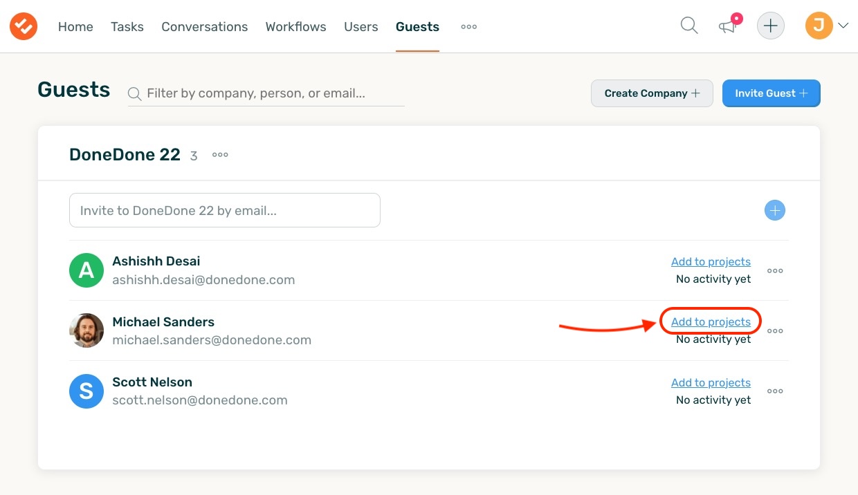Image resolution: width=858 pixels, height=495 pixels.
Task: Select the Guests tab
Action: pyautogui.click(x=417, y=27)
